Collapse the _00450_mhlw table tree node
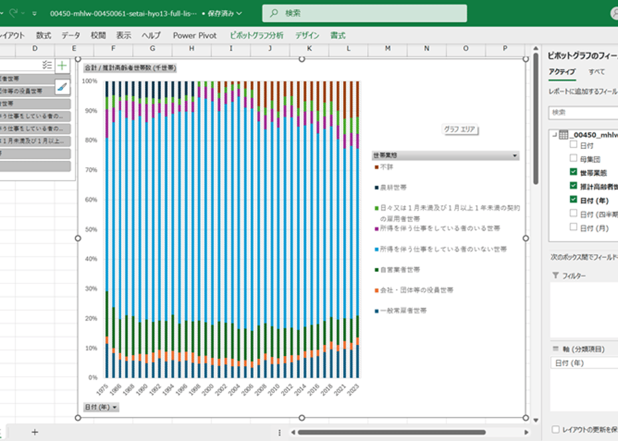This screenshot has width=618, height=441. click(x=554, y=135)
